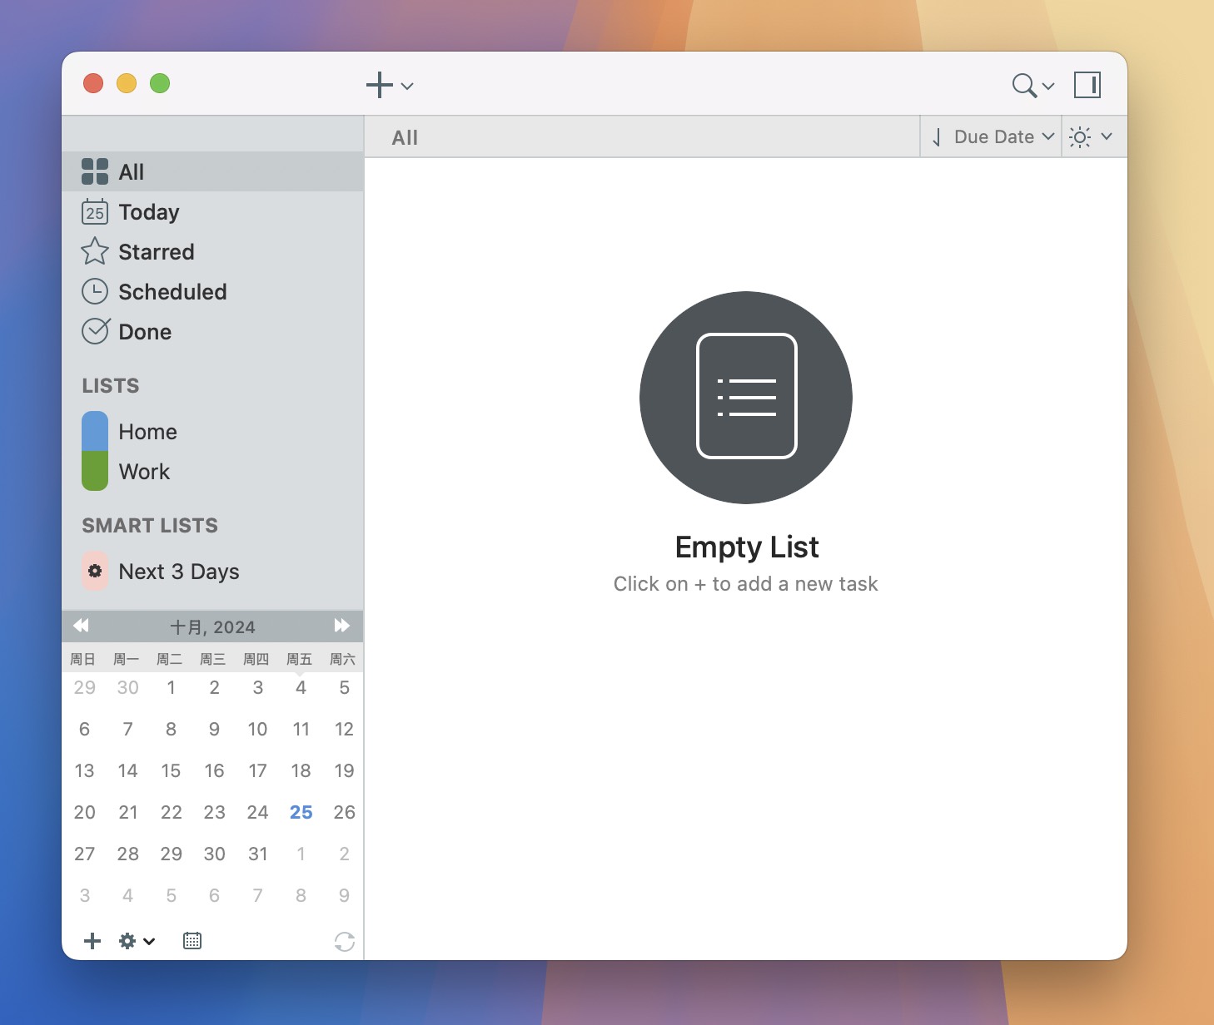The image size is (1214, 1025).
Task: Select October 31 in the mini calendar
Action: [x=257, y=854]
